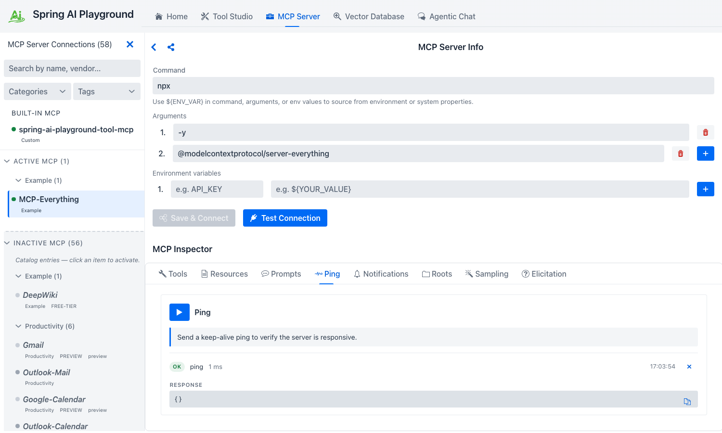
Task: Click the FREE-TIER tag under DeepWiki
Action: click(x=64, y=306)
